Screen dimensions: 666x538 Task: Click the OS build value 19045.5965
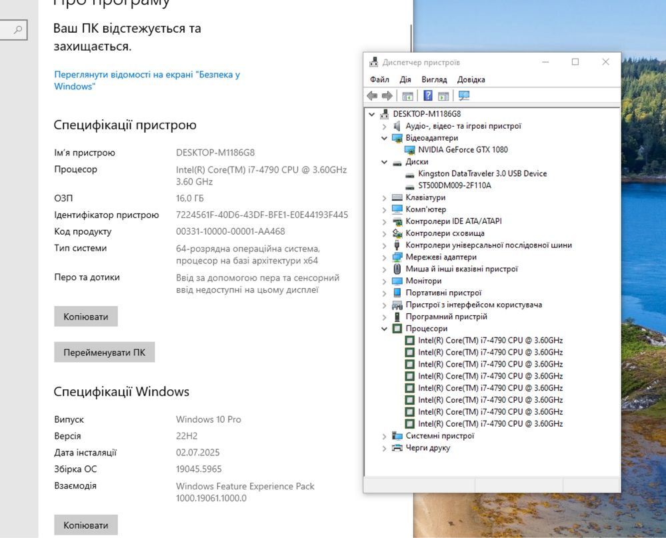199,469
